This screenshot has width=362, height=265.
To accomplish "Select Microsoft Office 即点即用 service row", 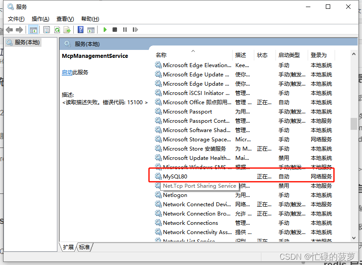I will pos(244,102).
